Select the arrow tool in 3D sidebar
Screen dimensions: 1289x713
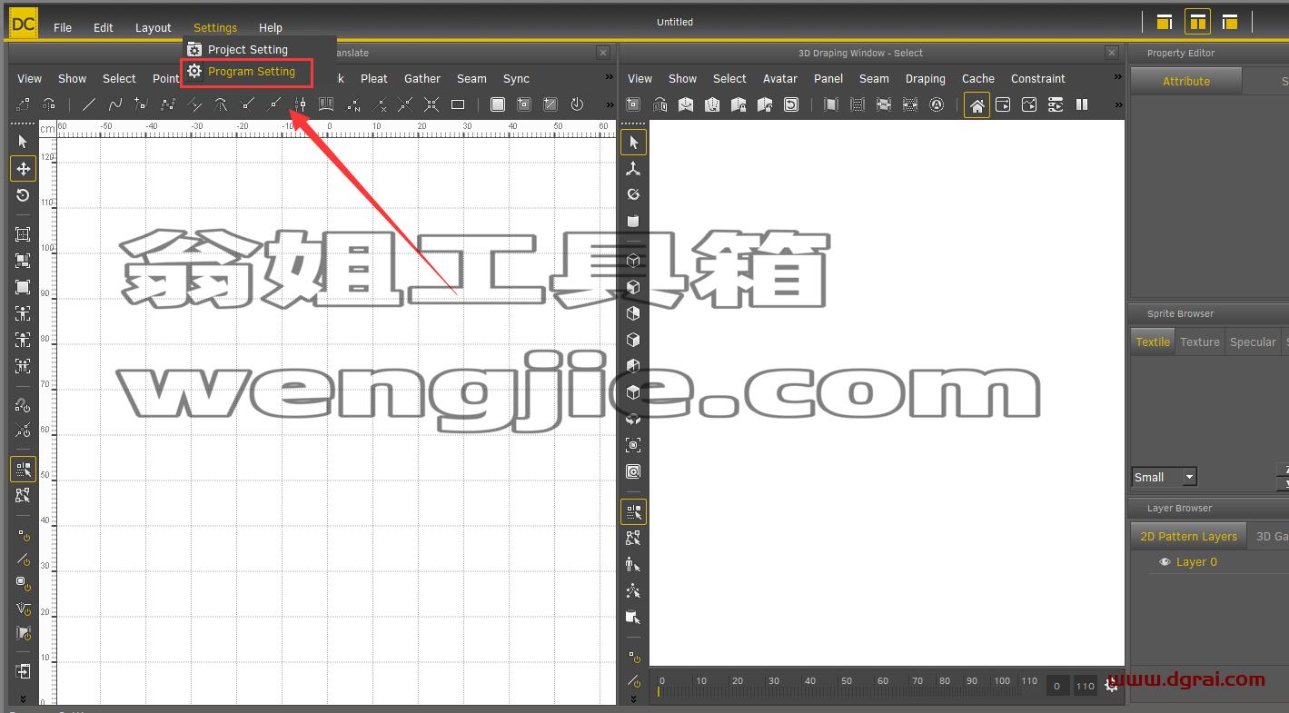click(633, 142)
